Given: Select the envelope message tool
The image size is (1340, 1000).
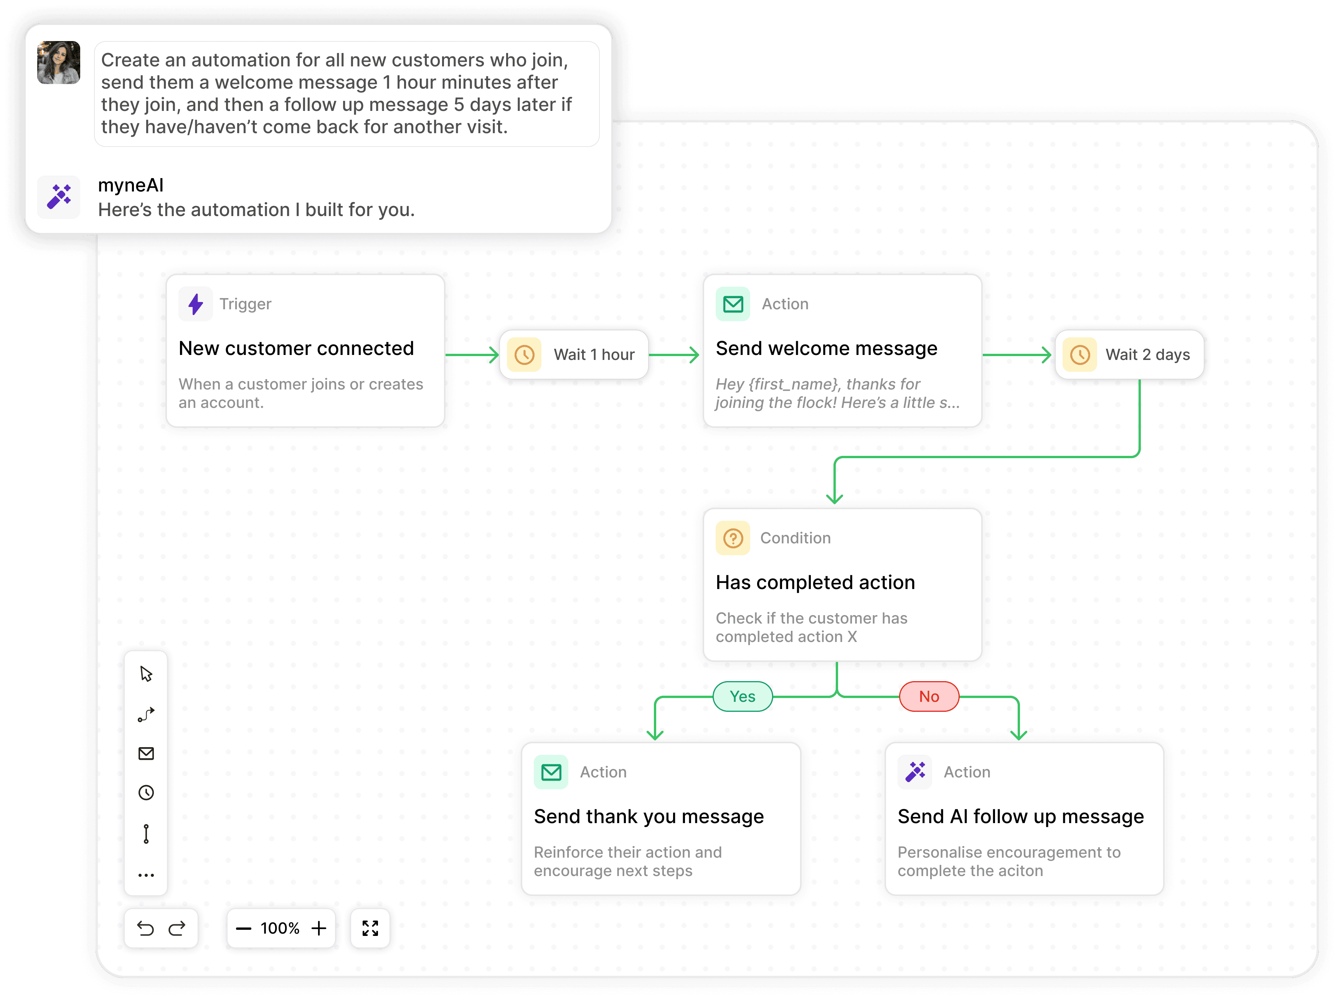Looking at the screenshot, I should [146, 754].
